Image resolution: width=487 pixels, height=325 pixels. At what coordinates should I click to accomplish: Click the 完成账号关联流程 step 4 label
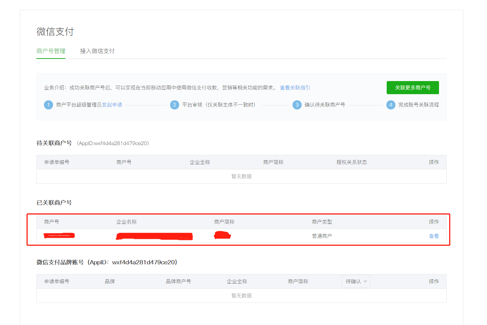(x=419, y=105)
